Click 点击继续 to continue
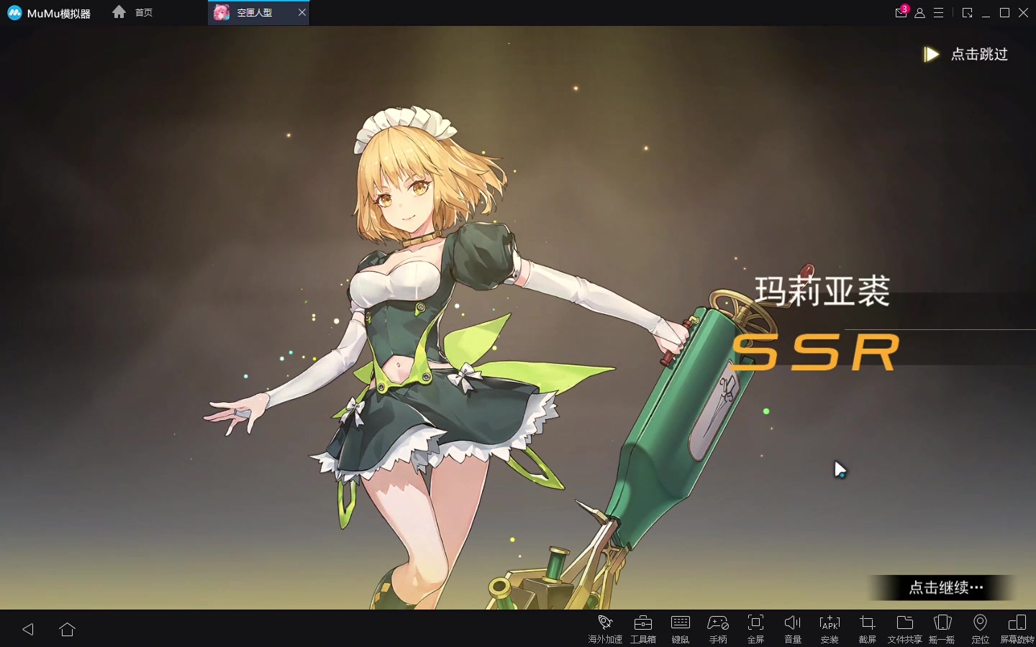The height and width of the screenshot is (647, 1036). [x=945, y=588]
